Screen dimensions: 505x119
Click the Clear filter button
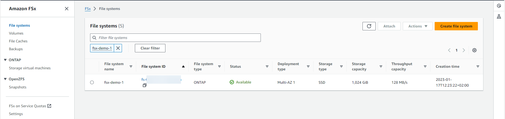(x=150, y=48)
